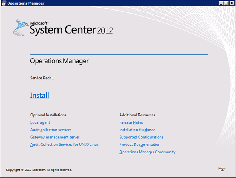Open the Local agent installation link
Viewport: 236px width, 178px height.
click(40, 122)
